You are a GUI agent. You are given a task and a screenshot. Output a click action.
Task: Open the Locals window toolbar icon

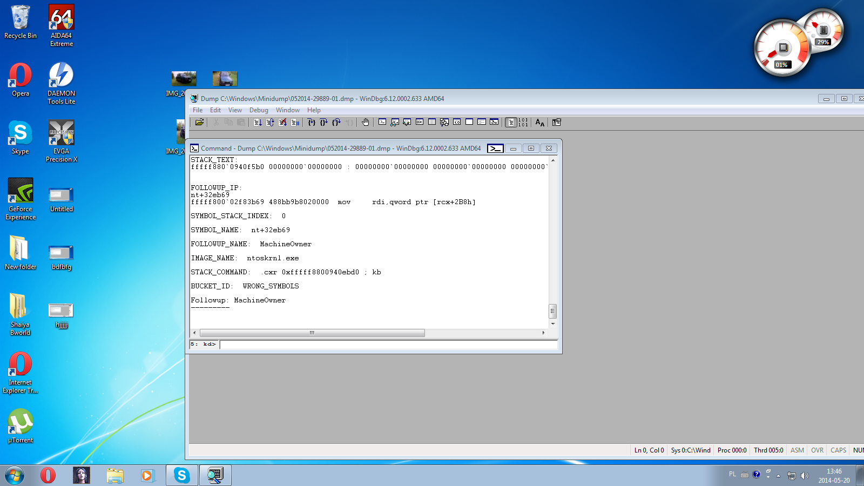click(x=407, y=123)
